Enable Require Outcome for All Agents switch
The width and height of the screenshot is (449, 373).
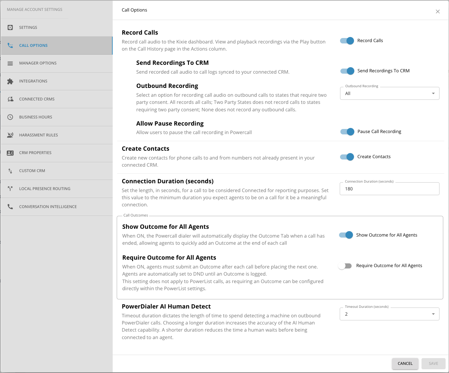tap(345, 266)
